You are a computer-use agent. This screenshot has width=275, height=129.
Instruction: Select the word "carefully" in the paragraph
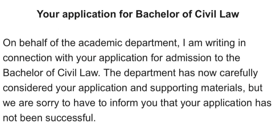pyautogui.click(x=238, y=73)
